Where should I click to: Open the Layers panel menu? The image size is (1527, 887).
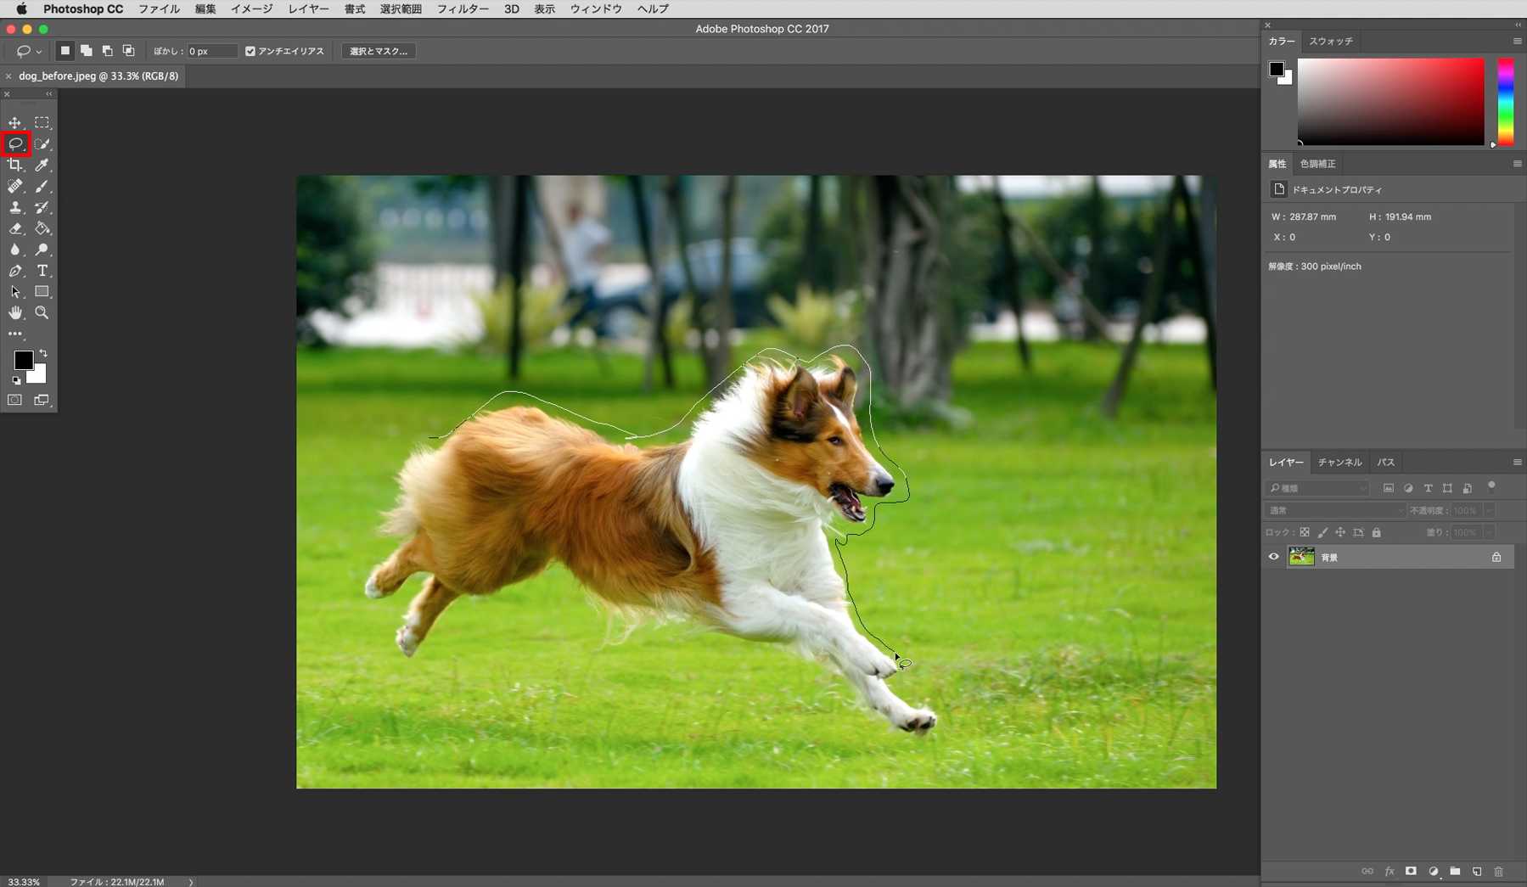[x=1517, y=462]
